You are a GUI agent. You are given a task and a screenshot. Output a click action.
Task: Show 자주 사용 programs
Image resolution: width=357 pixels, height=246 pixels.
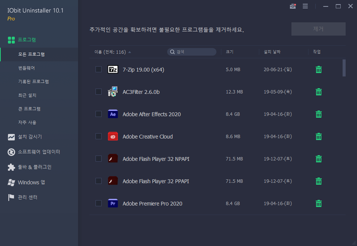pyautogui.click(x=27, y=123)
